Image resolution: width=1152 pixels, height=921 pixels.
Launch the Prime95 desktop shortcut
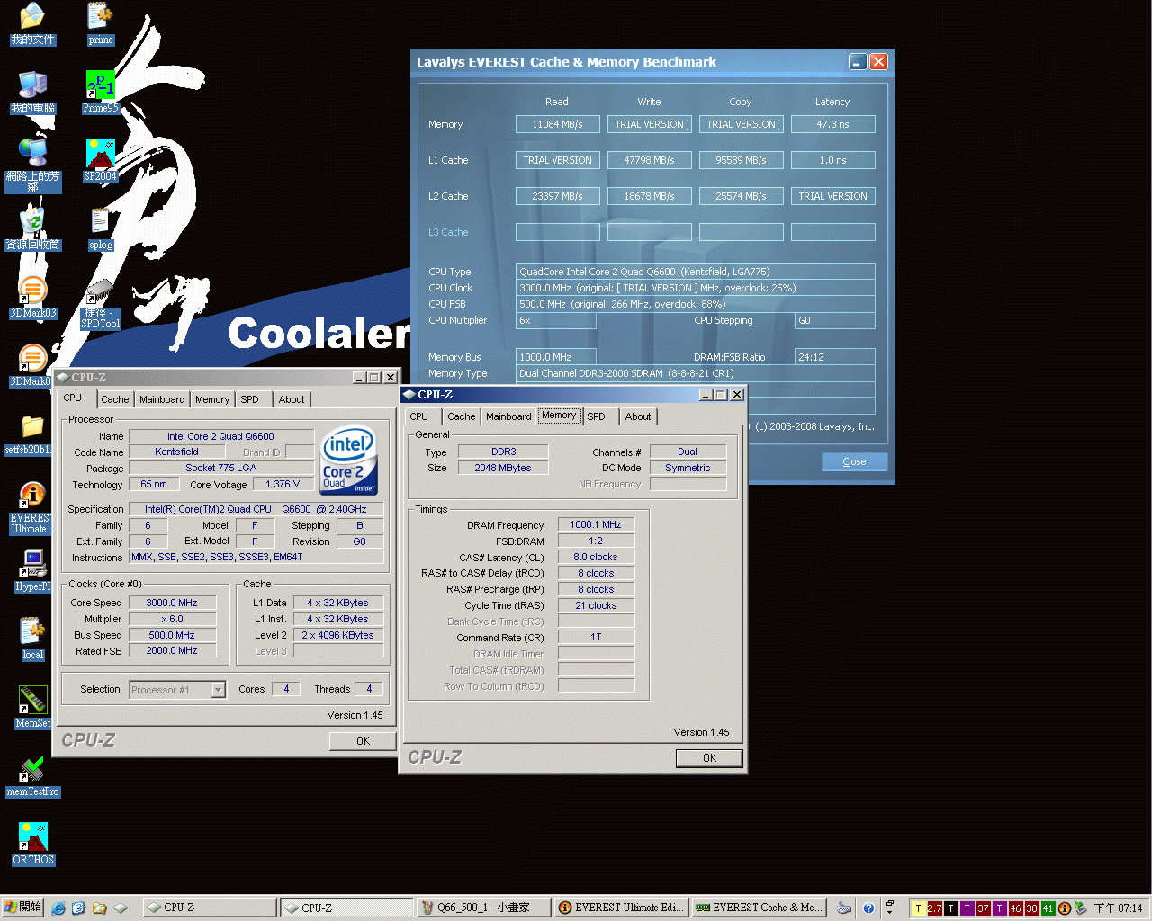pyautogui.click(x=100, y=92)
